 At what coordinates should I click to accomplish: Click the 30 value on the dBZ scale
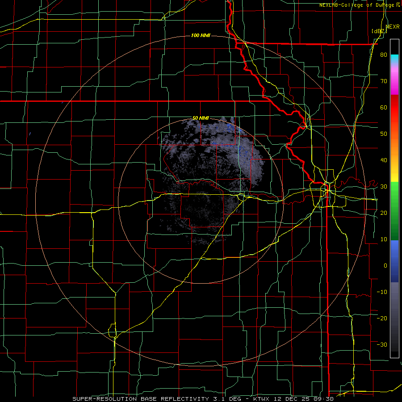pos(384,187)
